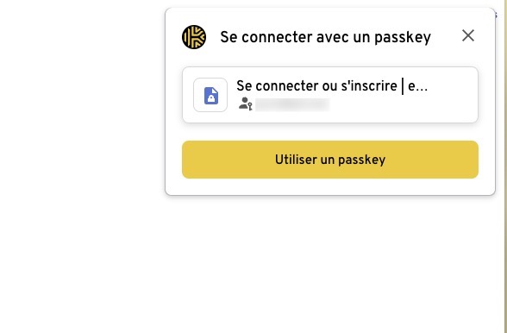Screen dimensions: 507x333
Task: Click the empty space right of record title
Action: pos(452,86)
